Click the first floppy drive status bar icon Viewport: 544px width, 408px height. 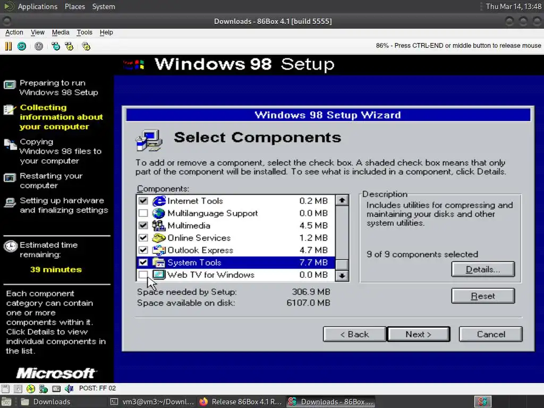pos(5,388)
